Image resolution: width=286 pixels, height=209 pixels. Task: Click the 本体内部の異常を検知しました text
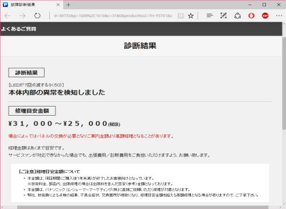coord(57,92)
